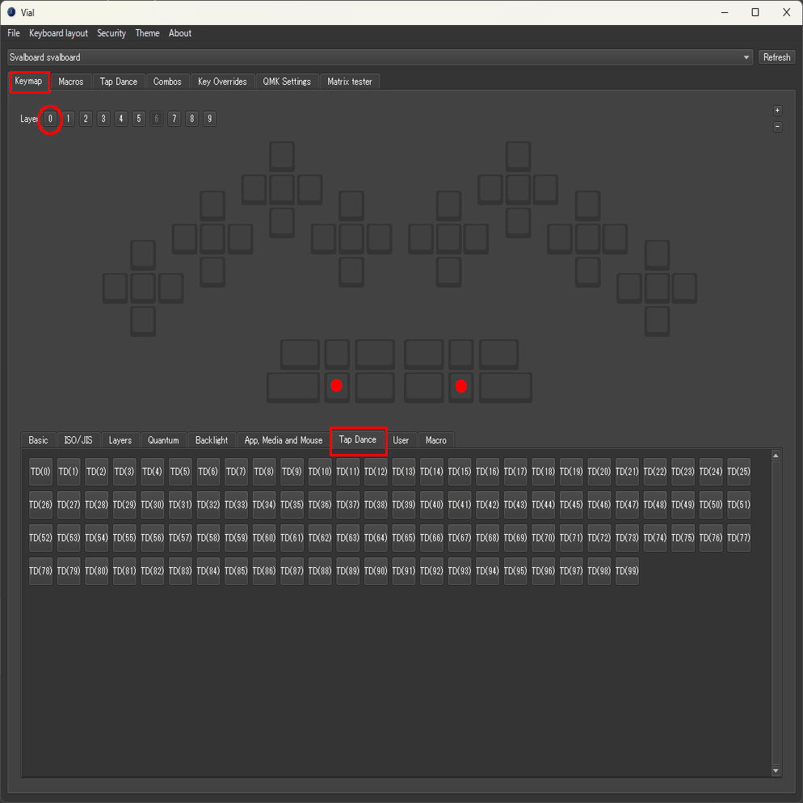
Task: Open the Quantum keycode tab
Action: pos(163,440)
